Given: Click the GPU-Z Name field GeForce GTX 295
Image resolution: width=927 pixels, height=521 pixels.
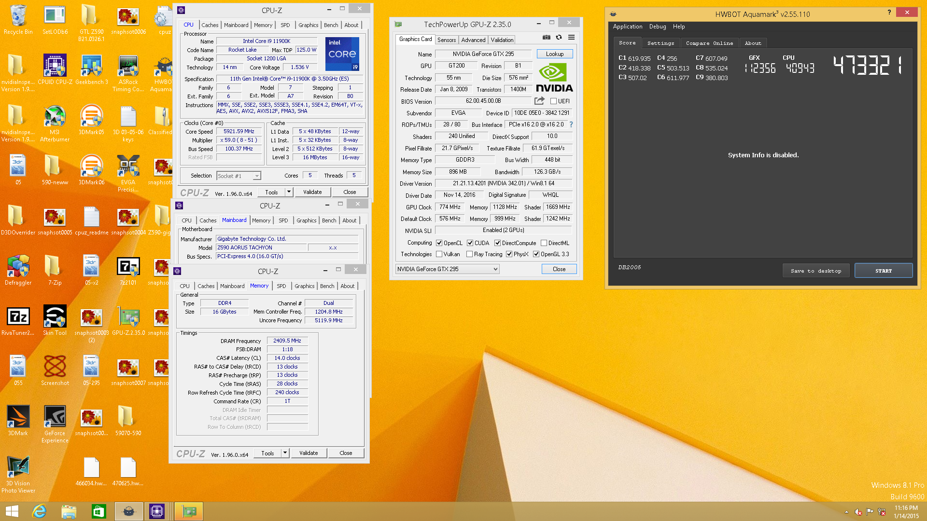Looking at the screenshot, I should point(483,54).
